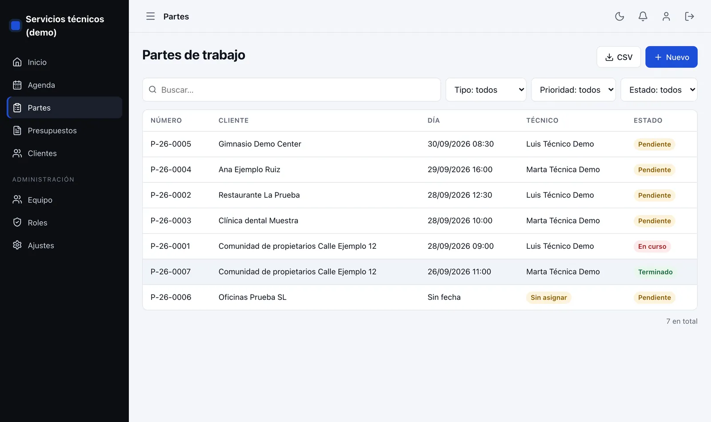Image resolution: width=711 pixels, height=422 pixels.
Task: Open work order P-26-0004
Action: click(x=171, y=169)
